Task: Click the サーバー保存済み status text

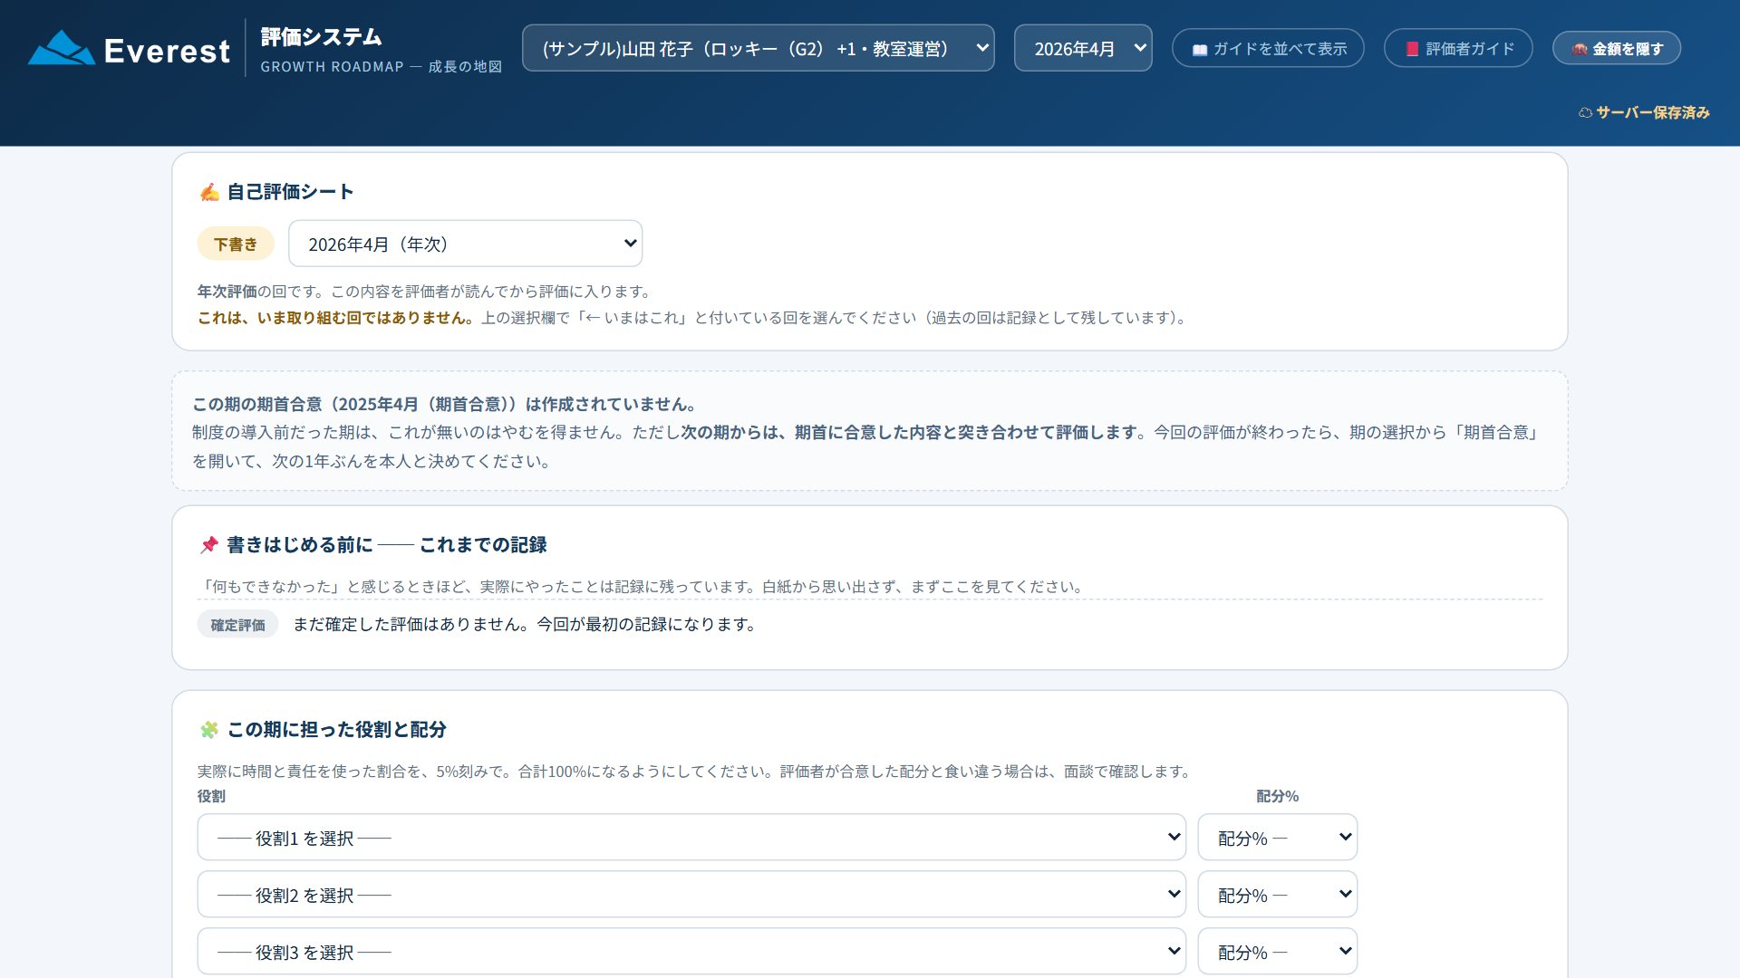Action: [x=1653, y=113]
